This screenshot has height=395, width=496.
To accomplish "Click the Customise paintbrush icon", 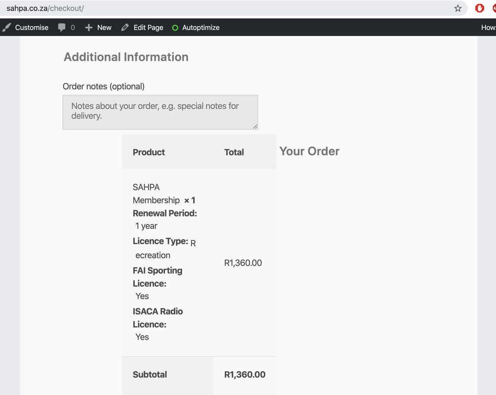I will (6, 28).
